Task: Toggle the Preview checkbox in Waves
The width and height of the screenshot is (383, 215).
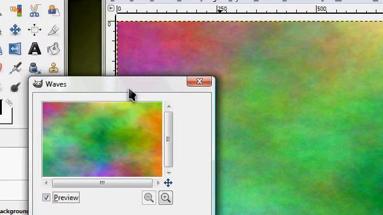Action: [x=46, y=198]
